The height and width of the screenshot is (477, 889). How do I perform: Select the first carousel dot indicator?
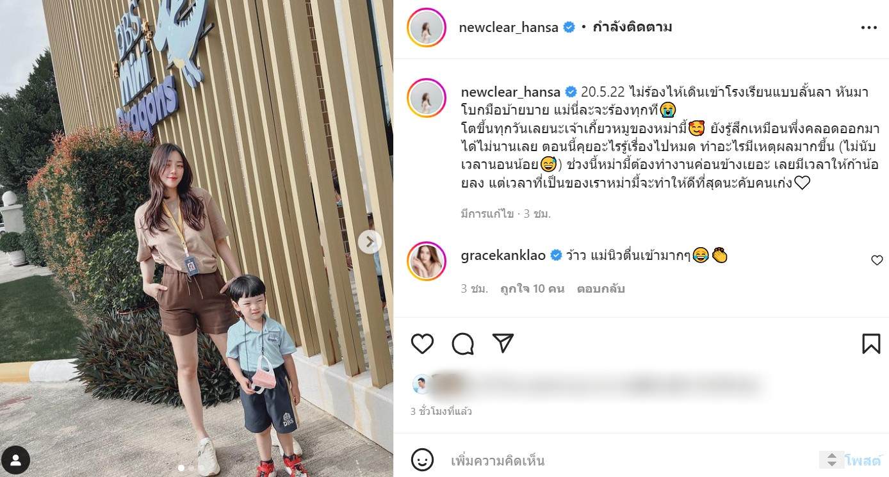(181, 468)
